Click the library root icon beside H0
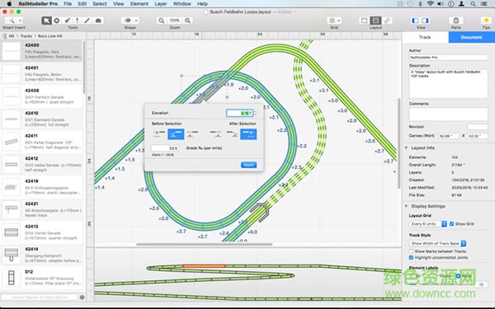Image resolution: width=495 pixels, height=309 pixels. (5, 36)
